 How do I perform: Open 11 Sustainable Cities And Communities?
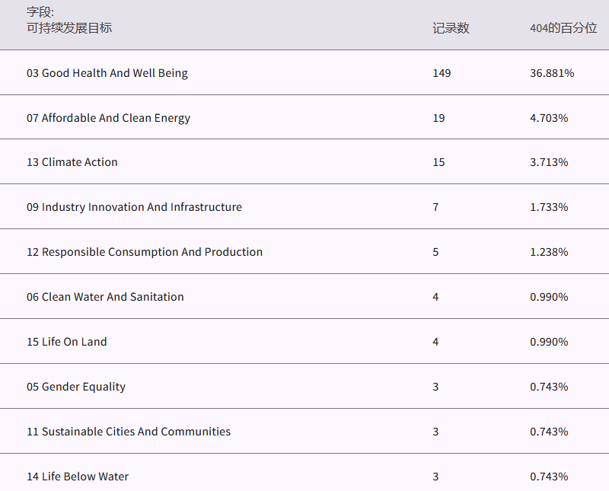pos(129,432)
